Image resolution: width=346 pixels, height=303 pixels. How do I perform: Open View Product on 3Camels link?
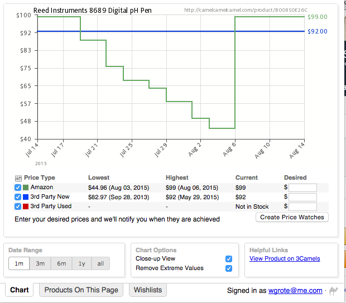tap(285, 258)
